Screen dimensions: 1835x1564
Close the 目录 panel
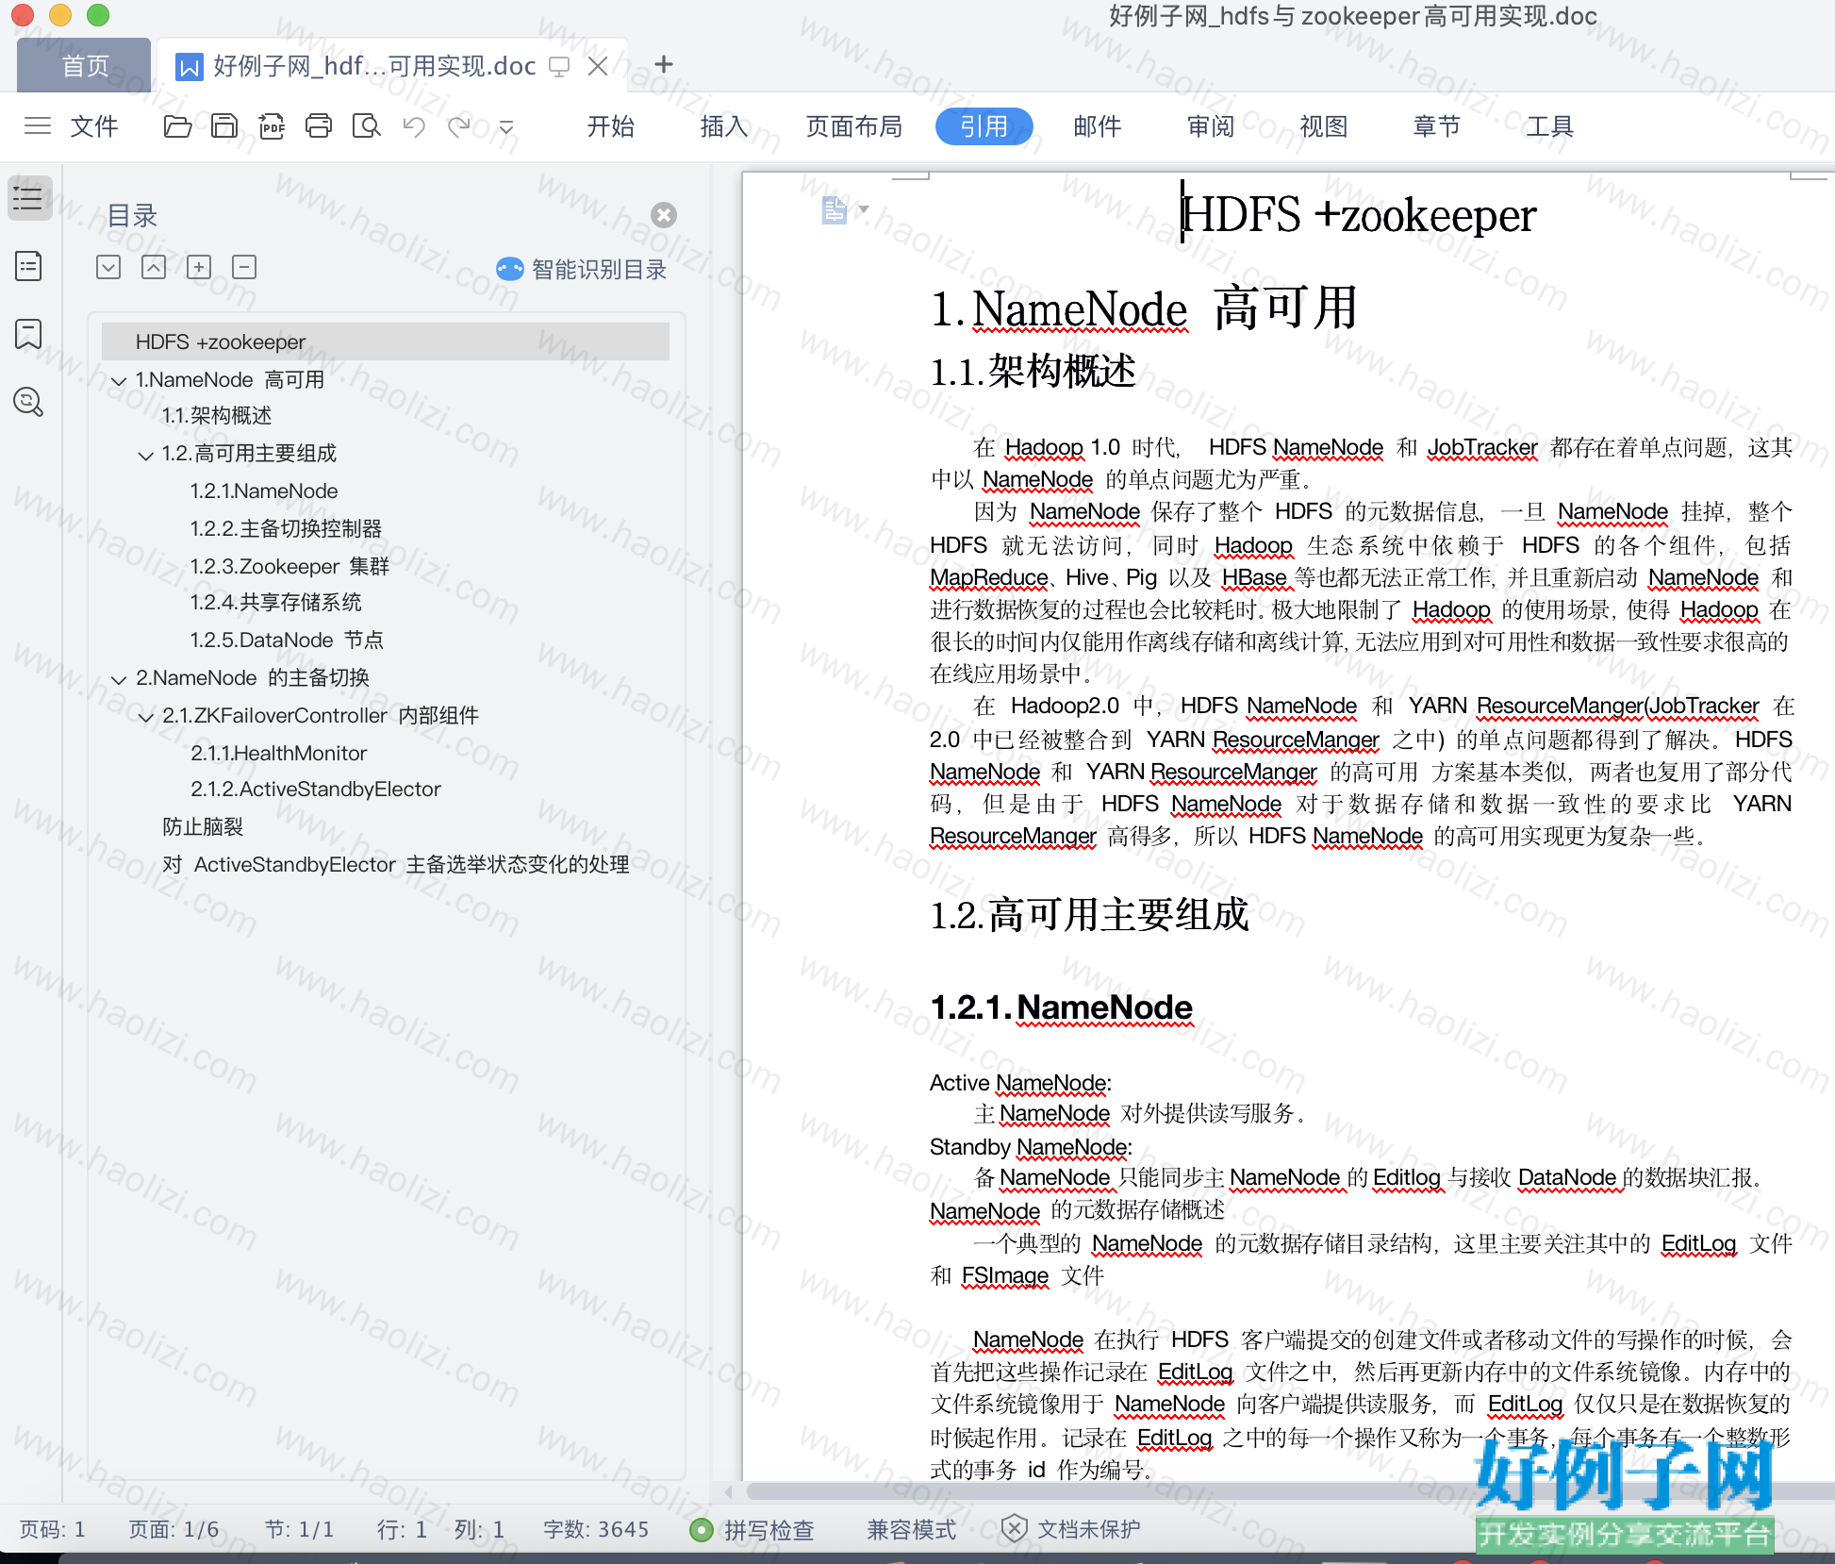coord(664,215)
